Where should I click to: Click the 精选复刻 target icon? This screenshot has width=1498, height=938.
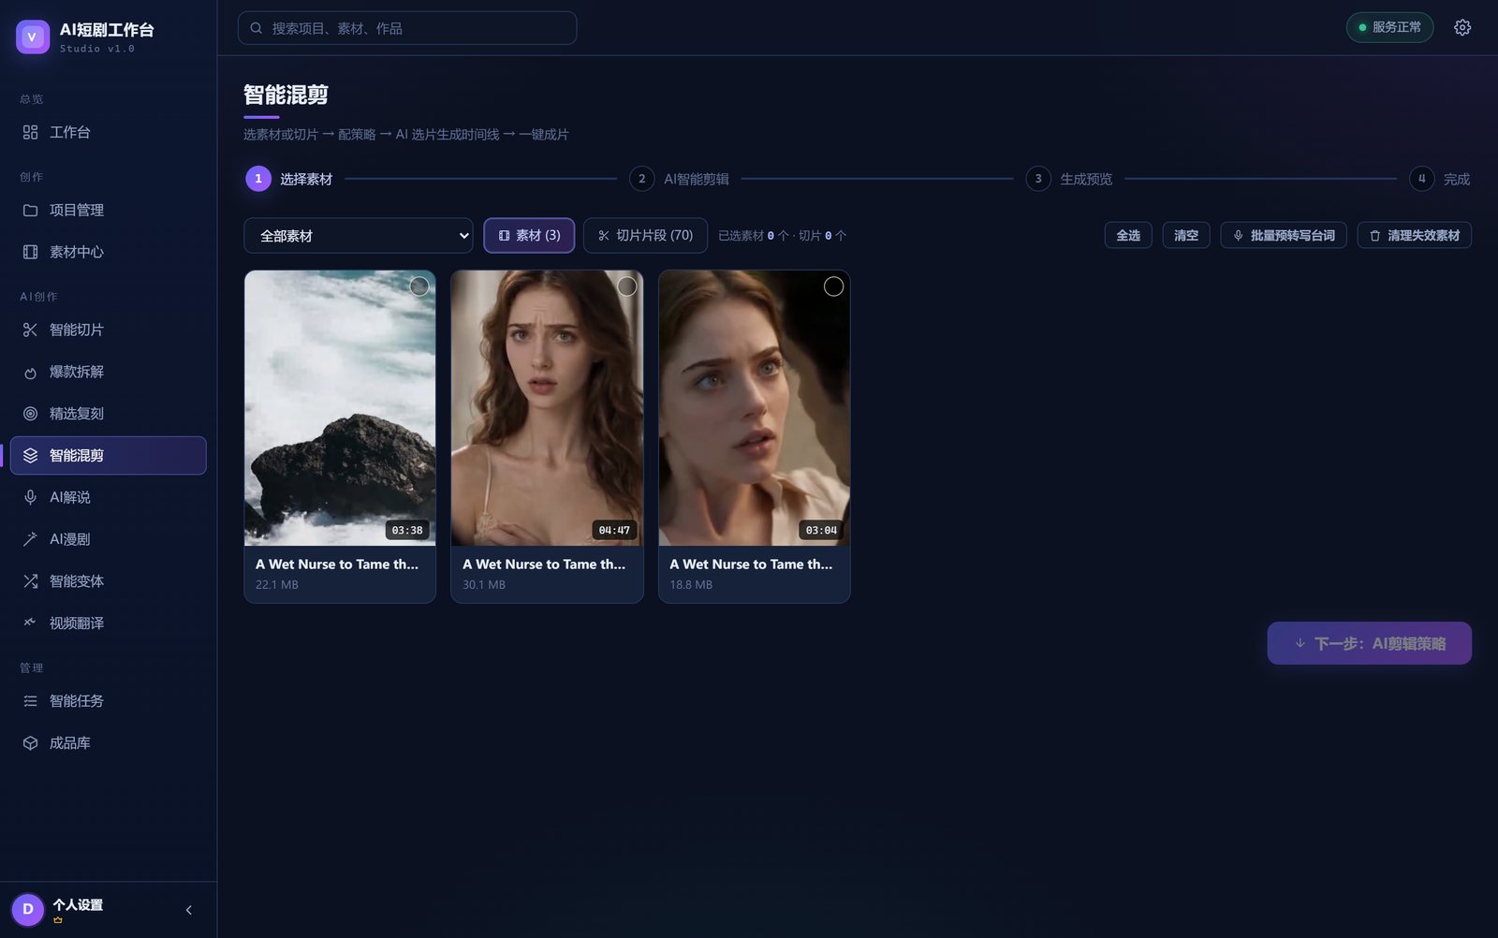coord(30,414)
